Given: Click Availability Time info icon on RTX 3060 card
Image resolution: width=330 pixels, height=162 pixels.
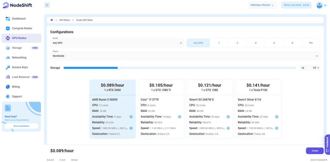Looking at the screenshot, I should 131,117.
